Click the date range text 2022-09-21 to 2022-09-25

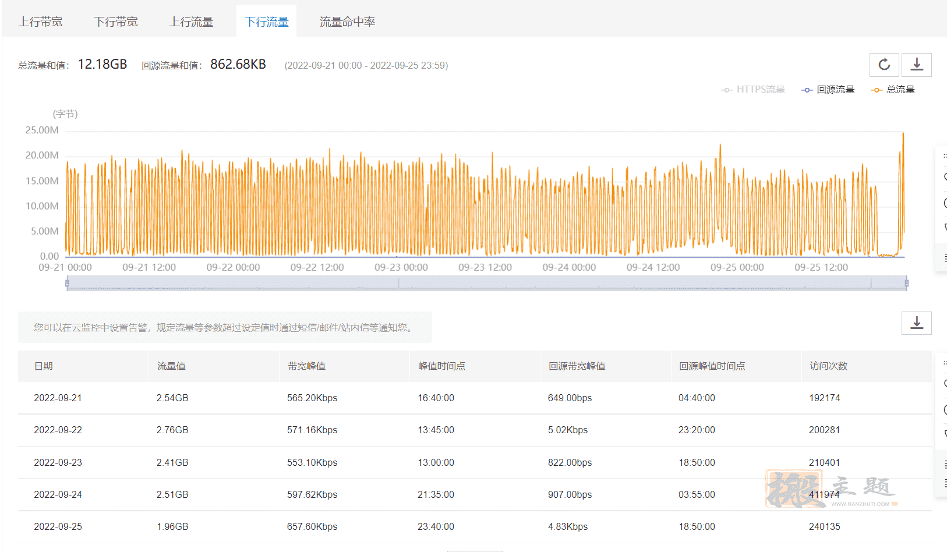(x=366, y=66)
